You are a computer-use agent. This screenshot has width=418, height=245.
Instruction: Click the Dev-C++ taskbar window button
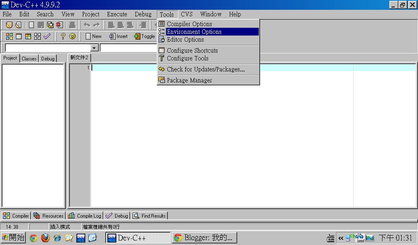(138, 238)
